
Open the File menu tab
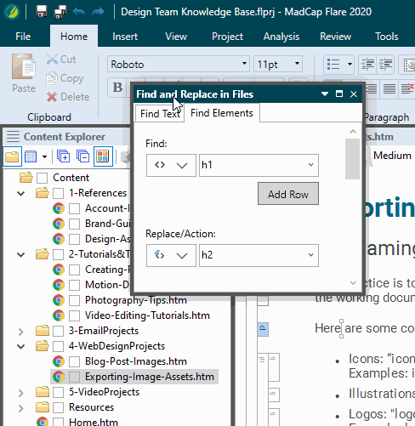coord(23,37)
